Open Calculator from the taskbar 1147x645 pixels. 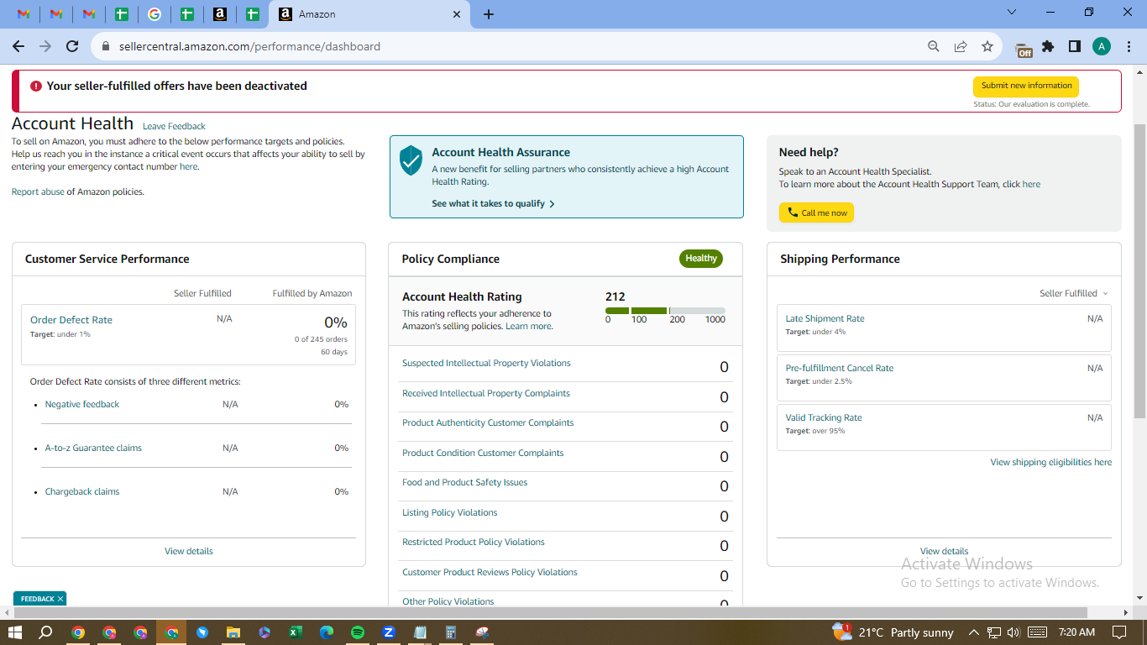451,632
